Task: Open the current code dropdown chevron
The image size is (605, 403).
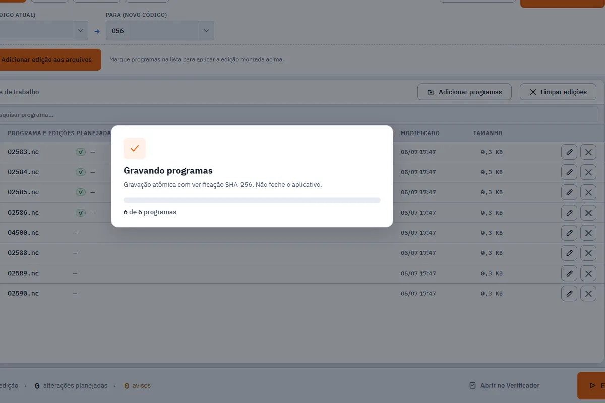Action: click(80, 31)
